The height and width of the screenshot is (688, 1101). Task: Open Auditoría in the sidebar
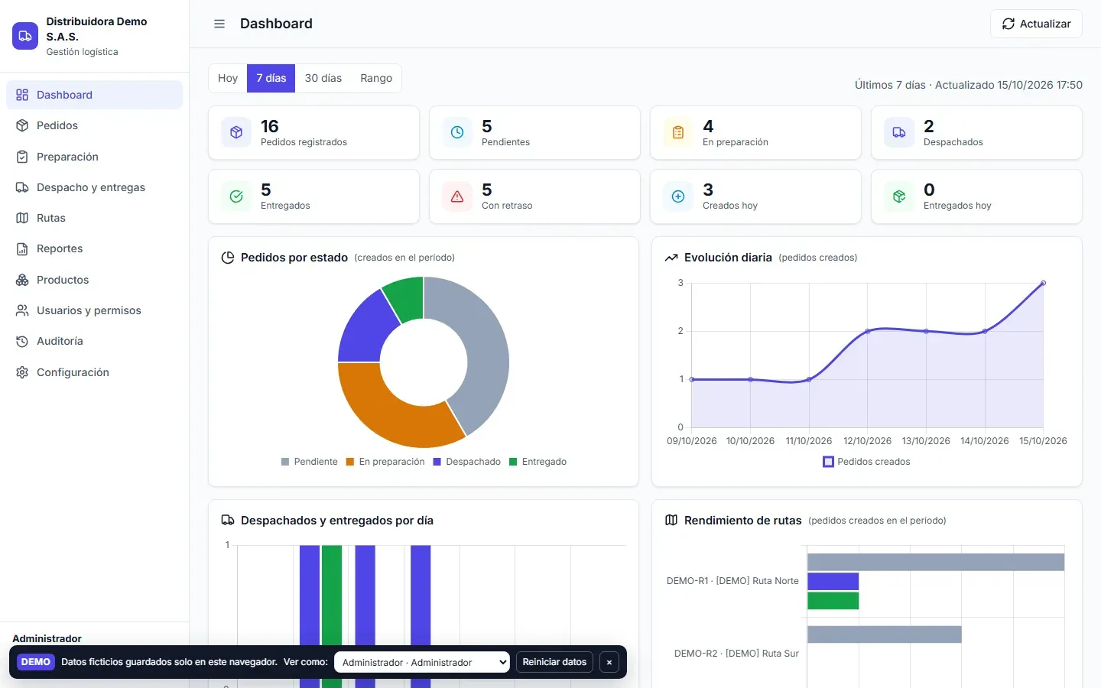click(x=94, y=341)
